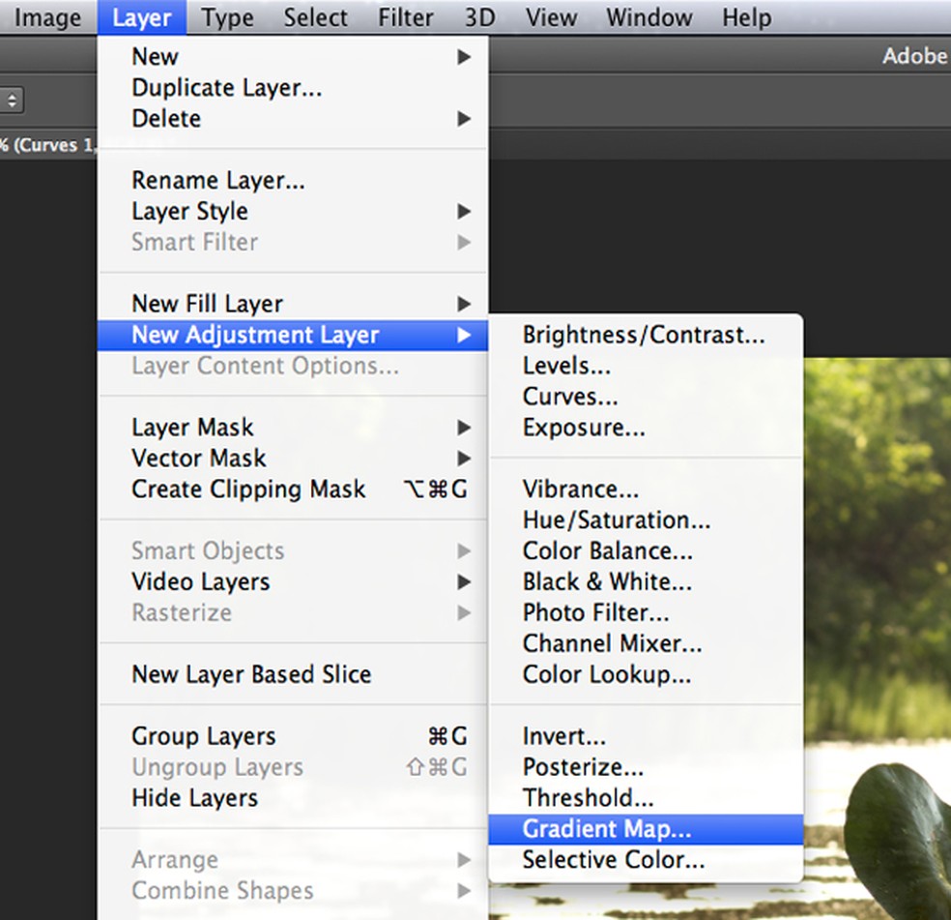Select Curves adjustment layer option
This screenshot has height=920, width=951.
[570, 397]
